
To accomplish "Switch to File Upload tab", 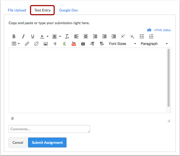I will click(17, 10).
